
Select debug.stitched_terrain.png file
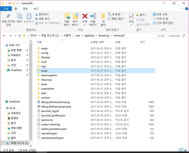coord(96,107)
